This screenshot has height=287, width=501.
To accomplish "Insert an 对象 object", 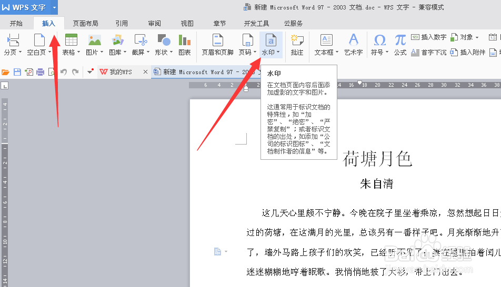I will [462, 37].
